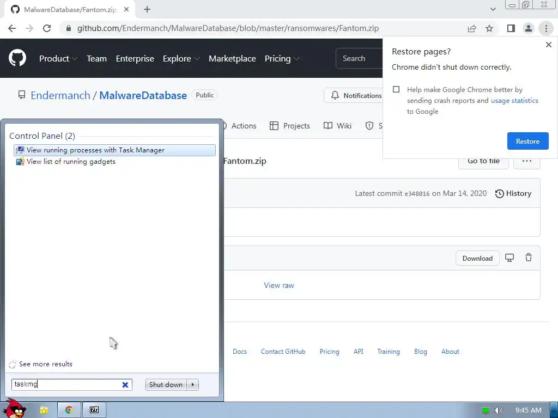Screen dimensions: 558x418
Task: Open the footer Pricing link
Action: (x=329, y=352)
